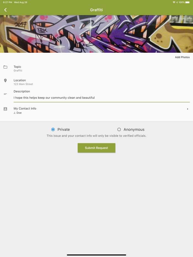Viewport: 193px width, 257px height.
Task: Open the Location 123 Main Street row
Action: coord(96,82)
